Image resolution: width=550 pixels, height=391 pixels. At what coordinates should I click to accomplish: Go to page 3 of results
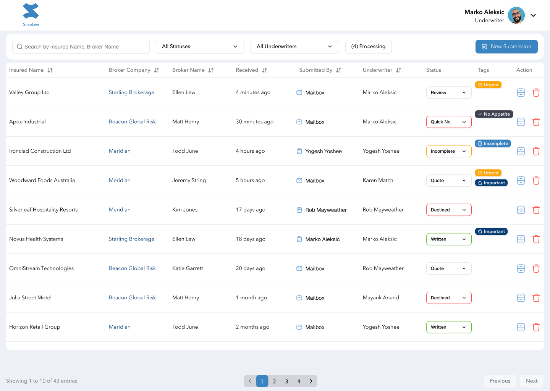coord(286,381)
